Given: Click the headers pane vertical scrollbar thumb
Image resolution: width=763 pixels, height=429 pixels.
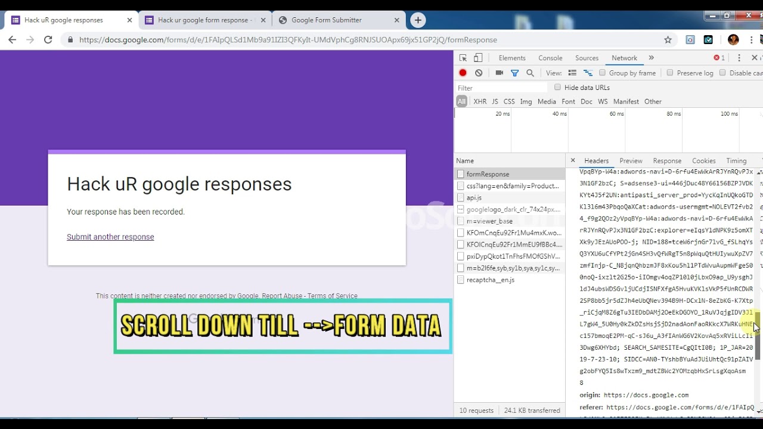Looking at the screenshot, I should tap(758, 335).
